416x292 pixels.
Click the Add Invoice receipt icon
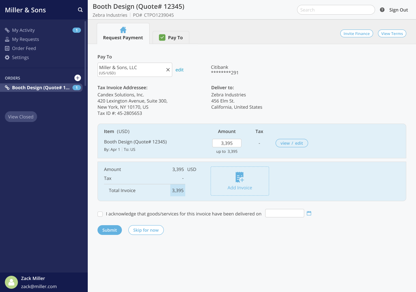[240, 177]
